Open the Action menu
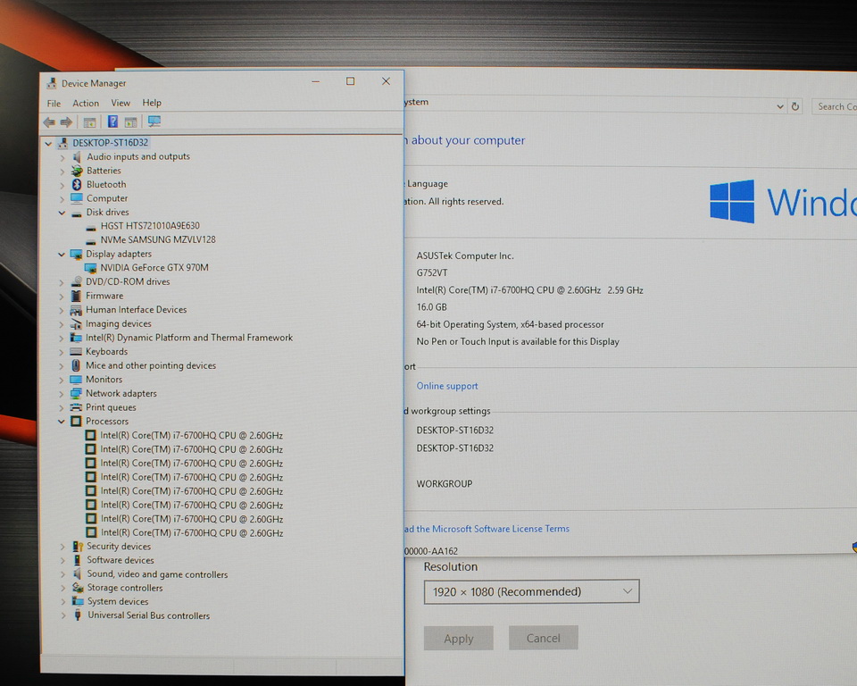857x686 pixels. [86, 103]
